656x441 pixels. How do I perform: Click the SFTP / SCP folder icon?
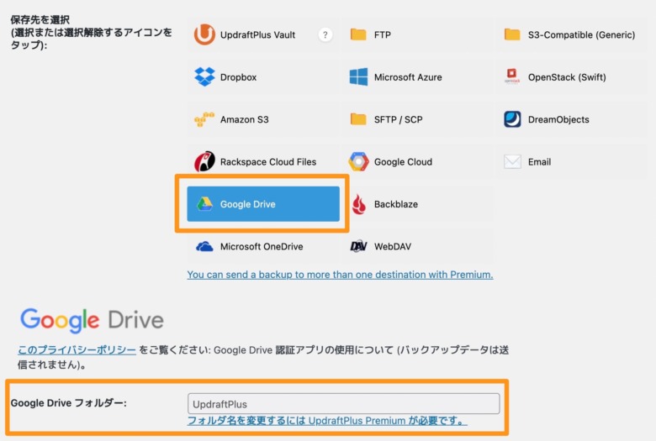click(358, 119)
